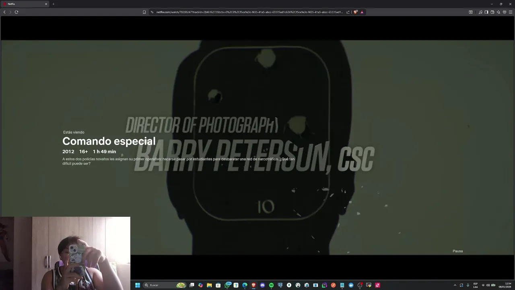Open the Windows Start menu
The width and height of the screenshot is (515, 290).
click(x=138, y=285)
